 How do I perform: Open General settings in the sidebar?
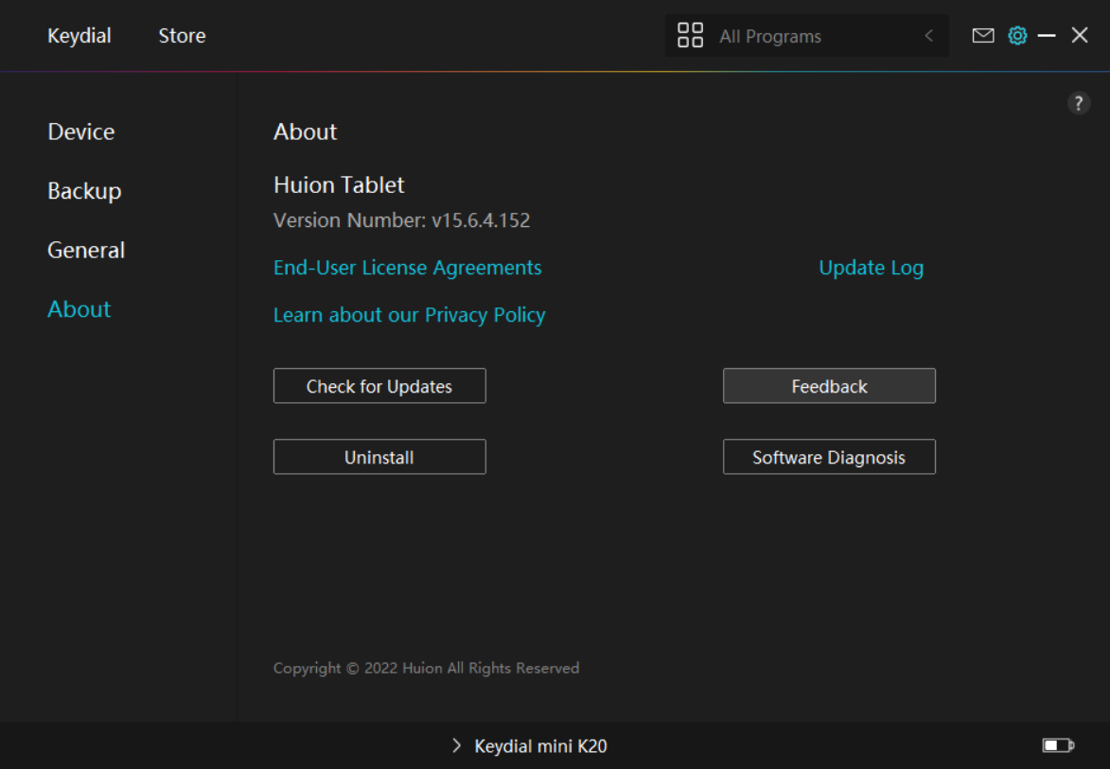click(x=86, y=250)
